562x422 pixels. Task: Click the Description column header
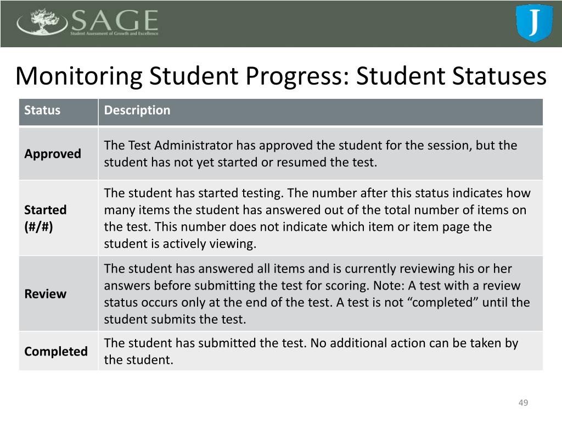(x=137, y=110)
